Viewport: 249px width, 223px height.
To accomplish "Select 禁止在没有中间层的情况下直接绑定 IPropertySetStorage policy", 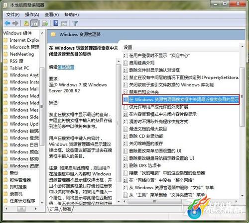I will pyautogui.click(x=184, y=77).
